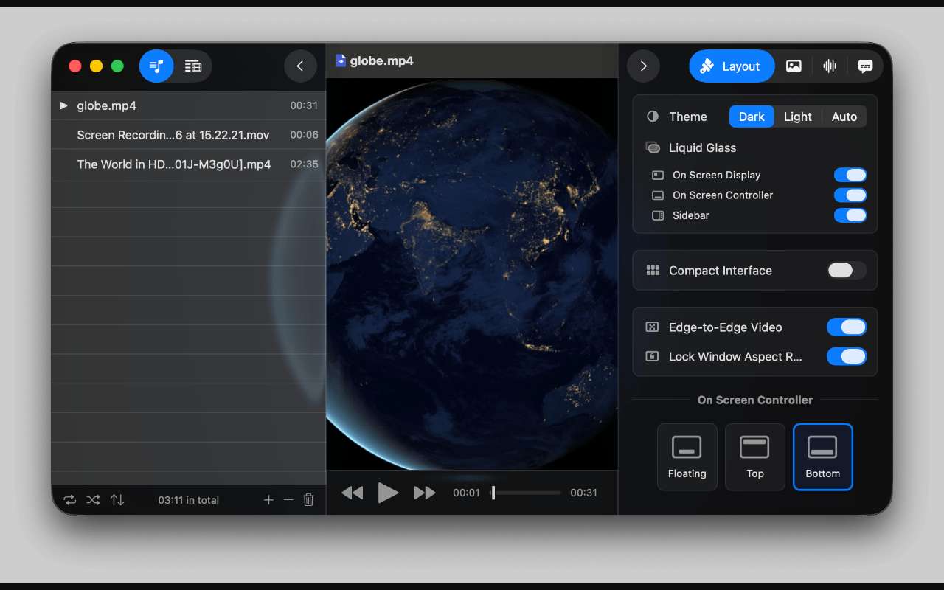
Task: Click the playlist sort order icon
Action: pos(117,500)
